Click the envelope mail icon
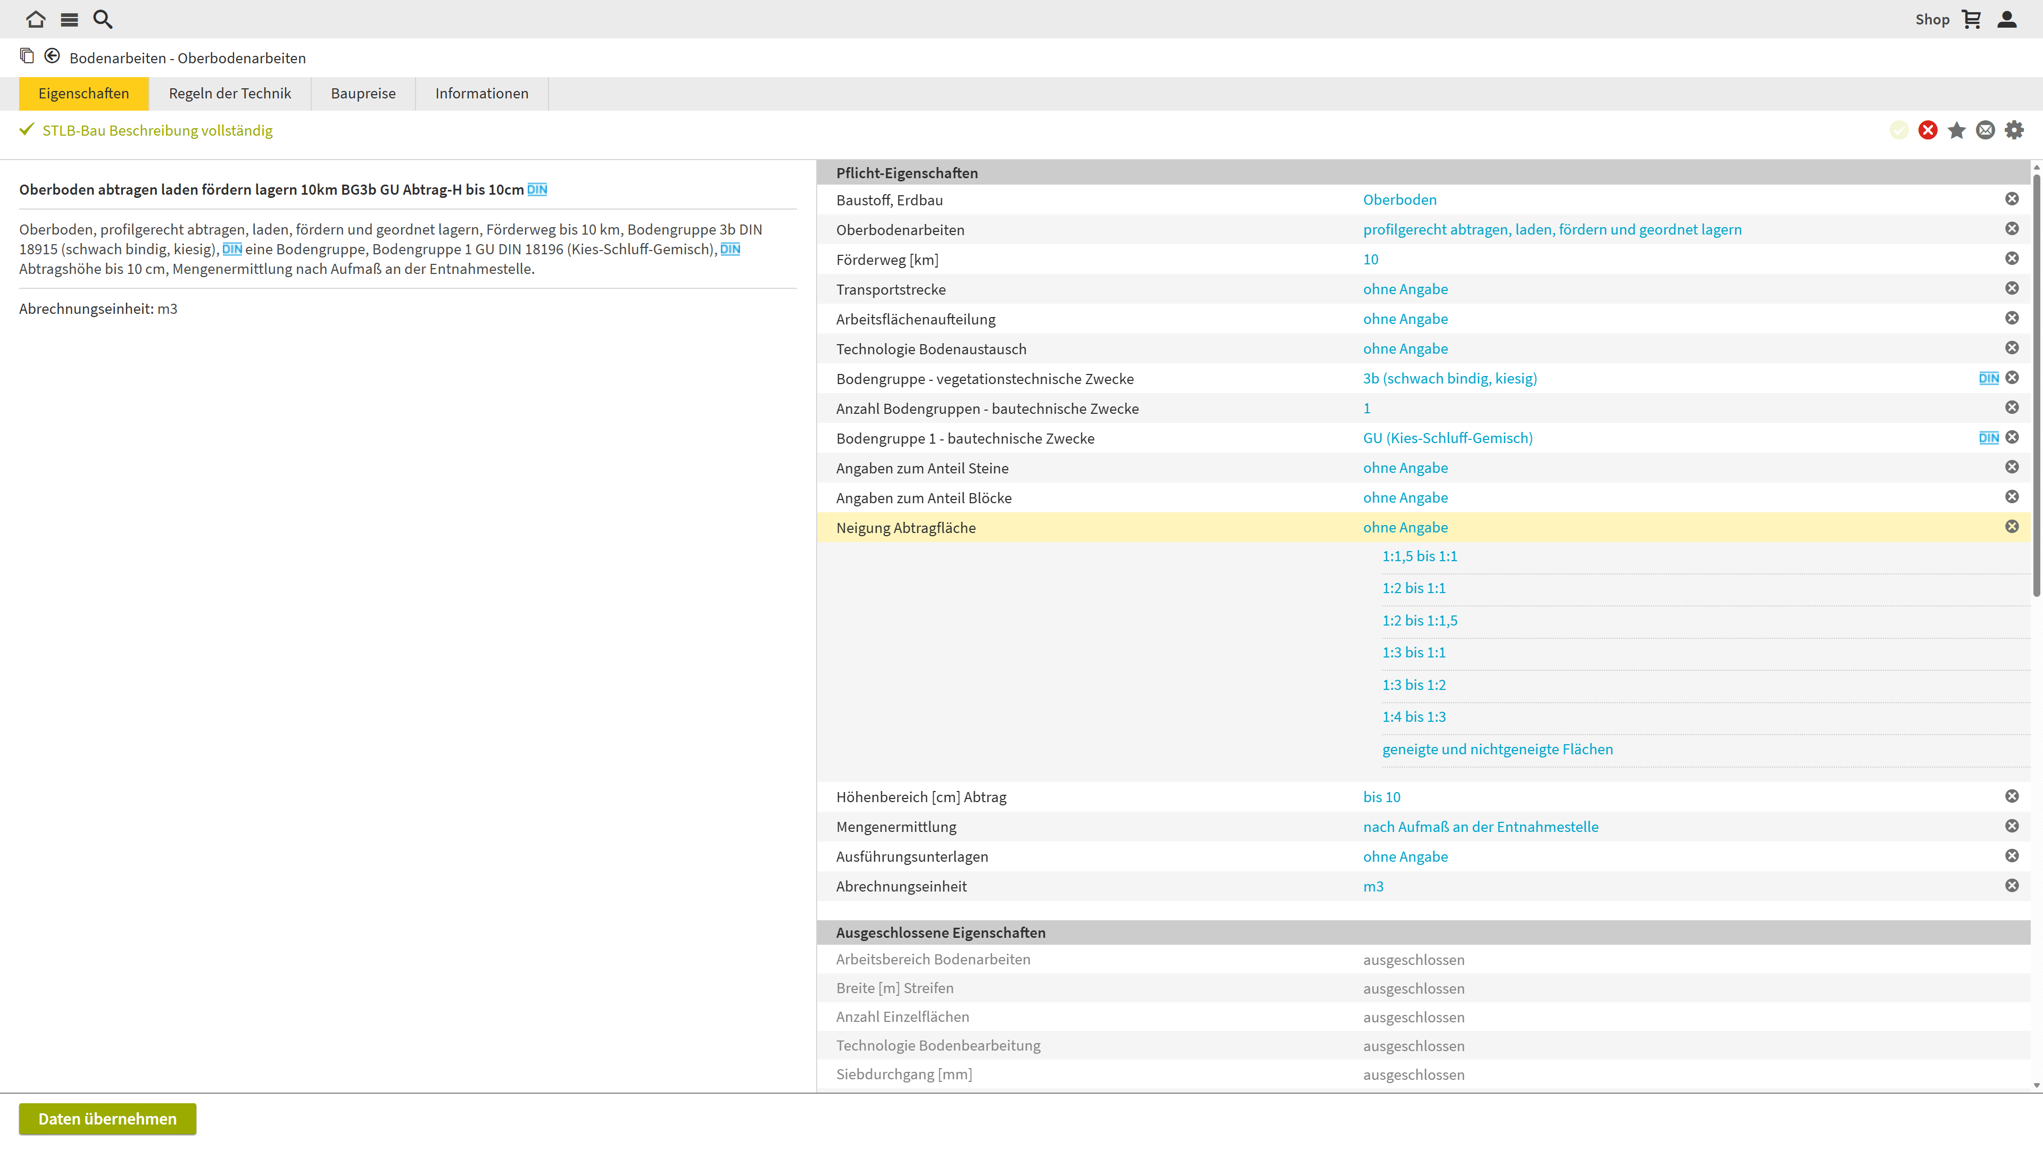 1985,130
